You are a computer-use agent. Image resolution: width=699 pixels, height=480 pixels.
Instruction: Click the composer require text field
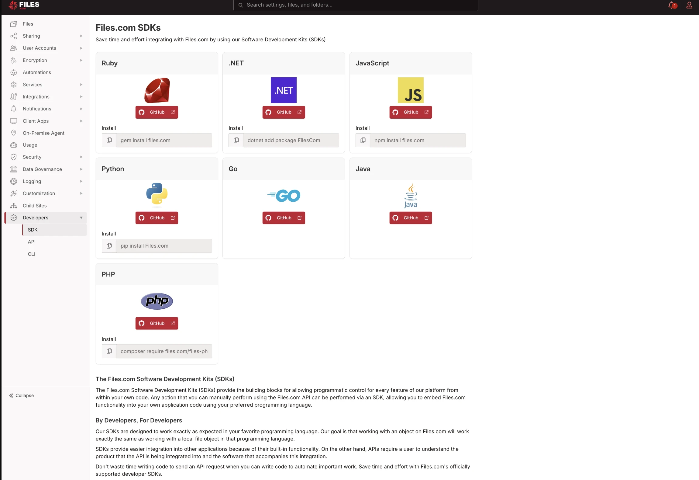pos(164,351)
